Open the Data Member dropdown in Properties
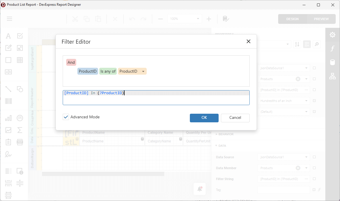The image size is (340, 201). pyautogui.click(x=306, y=168)
